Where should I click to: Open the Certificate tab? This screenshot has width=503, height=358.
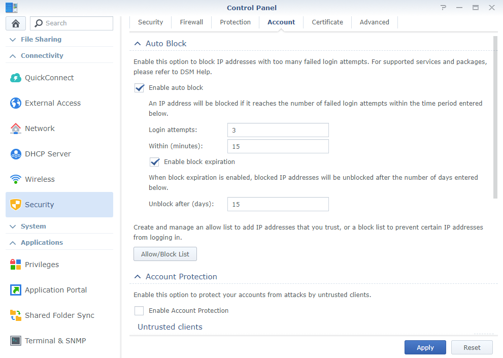click(327, 22)
